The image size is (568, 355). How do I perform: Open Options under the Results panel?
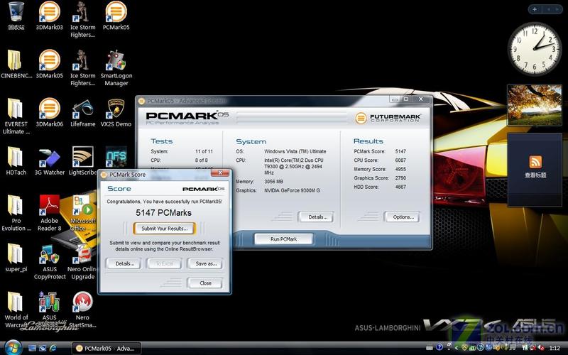click(403, 217)
